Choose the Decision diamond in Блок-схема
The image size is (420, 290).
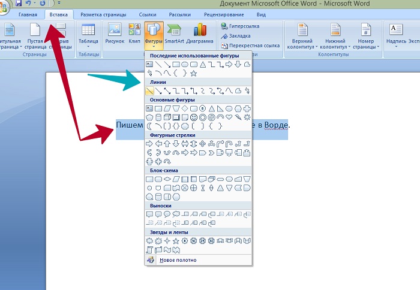point(167,179)
